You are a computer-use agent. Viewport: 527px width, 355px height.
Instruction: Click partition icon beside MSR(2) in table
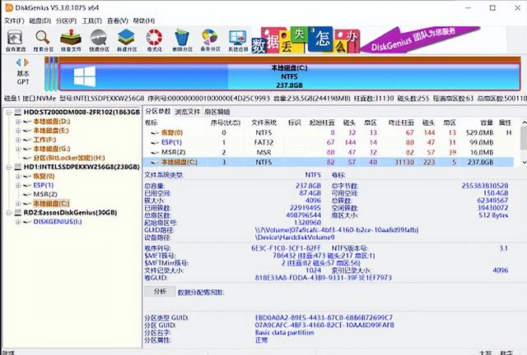(155, 152)
